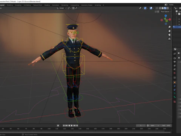
Task: Open the Scripting workspace tab
Action: [x=98, y=5]
